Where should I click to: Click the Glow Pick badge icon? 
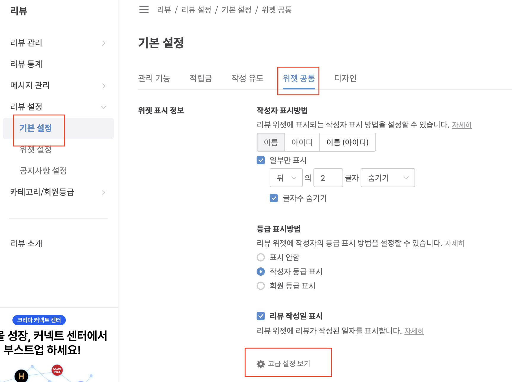point(57,370)
